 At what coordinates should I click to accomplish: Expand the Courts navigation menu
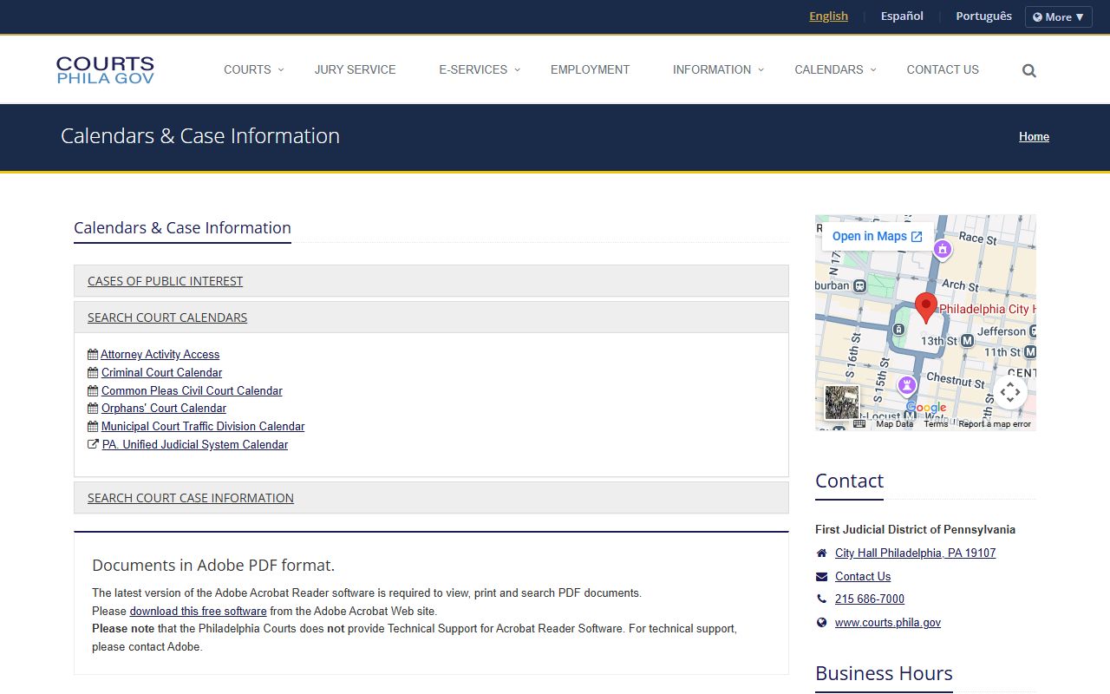click(x=253, y=69)
